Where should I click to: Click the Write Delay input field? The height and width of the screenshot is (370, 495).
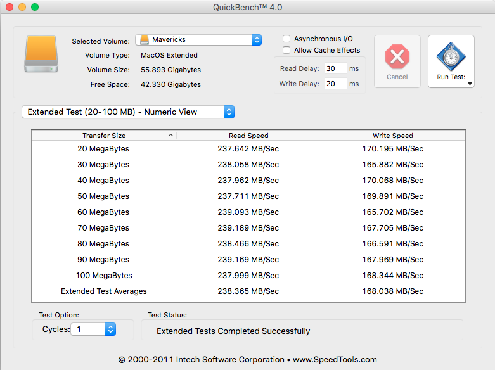[x=335, y=84]
